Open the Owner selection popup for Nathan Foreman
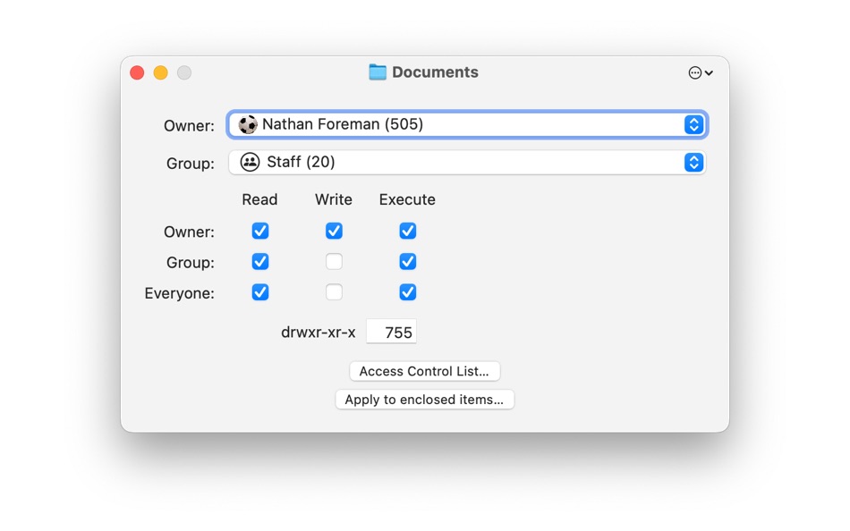The image size is (850, 531). click(x=693, y=124)
